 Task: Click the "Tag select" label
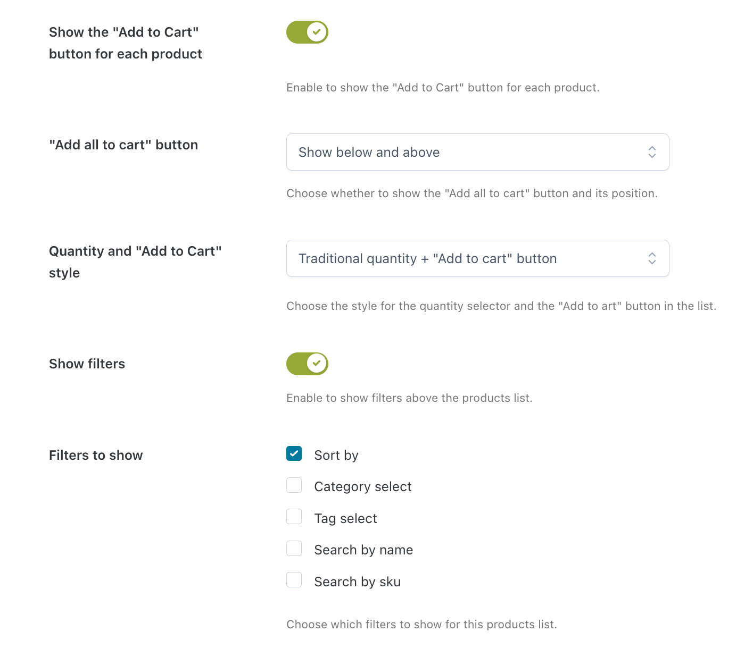(345, 519)
